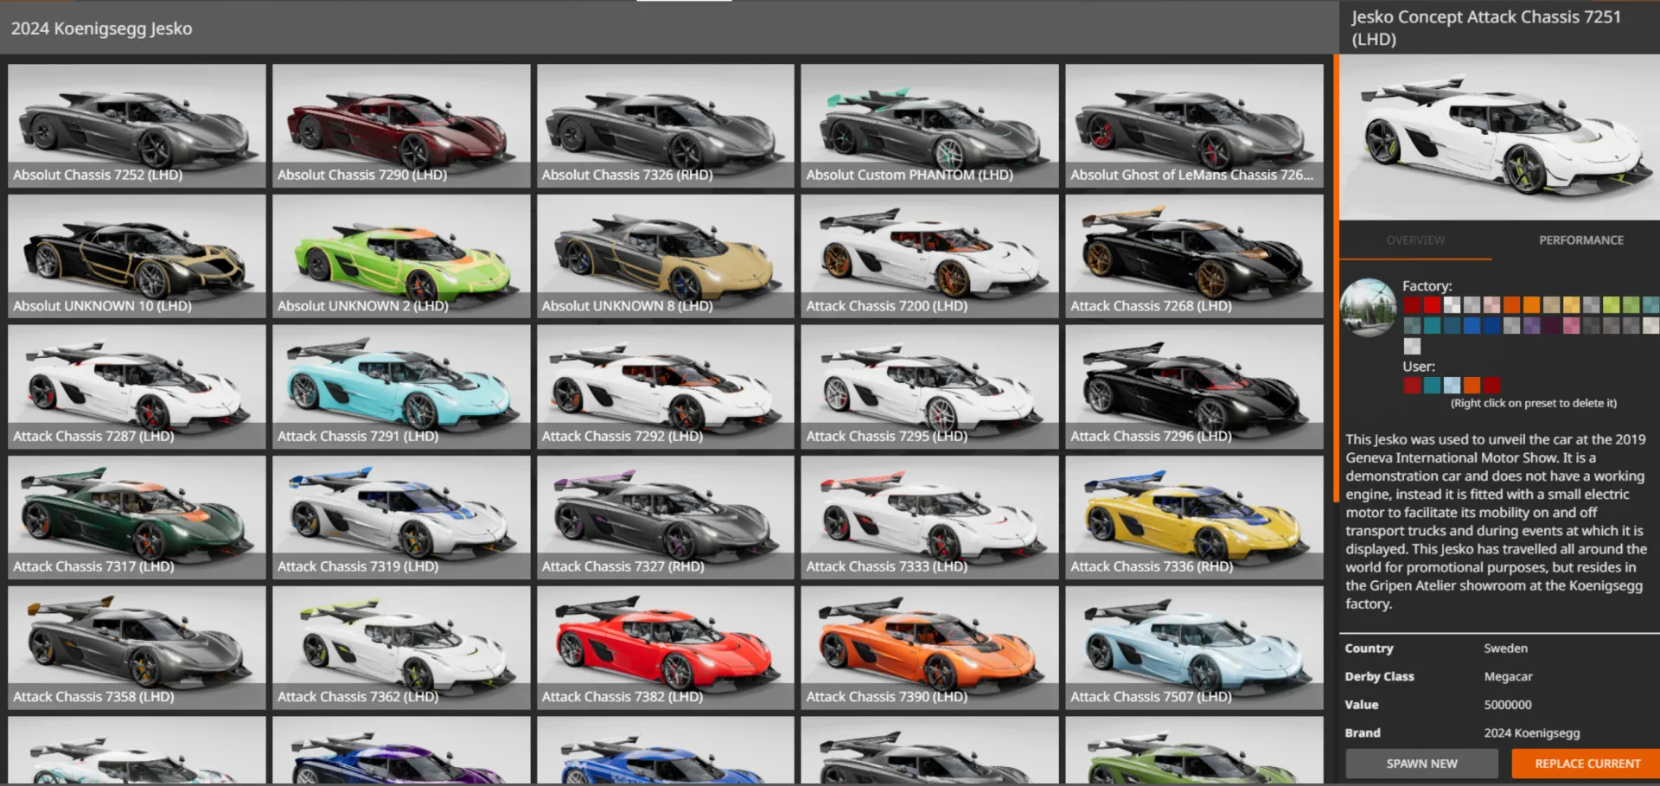Choose Absolut Chassis 7326 (RHD) configuration
The height and width of the screenshot is (786, 1660).
tap(666, 125)
